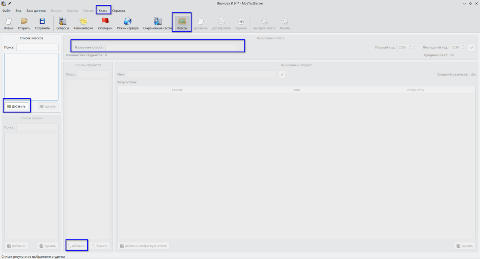
Task: Adjust the Последний год spinner arrows
Action: pos(464,47)
